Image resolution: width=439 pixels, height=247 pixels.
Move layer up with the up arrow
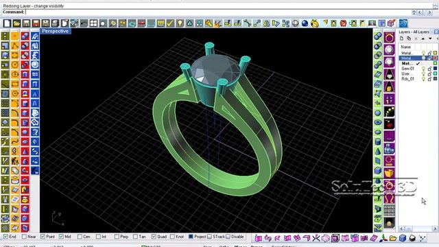(423, 38)
